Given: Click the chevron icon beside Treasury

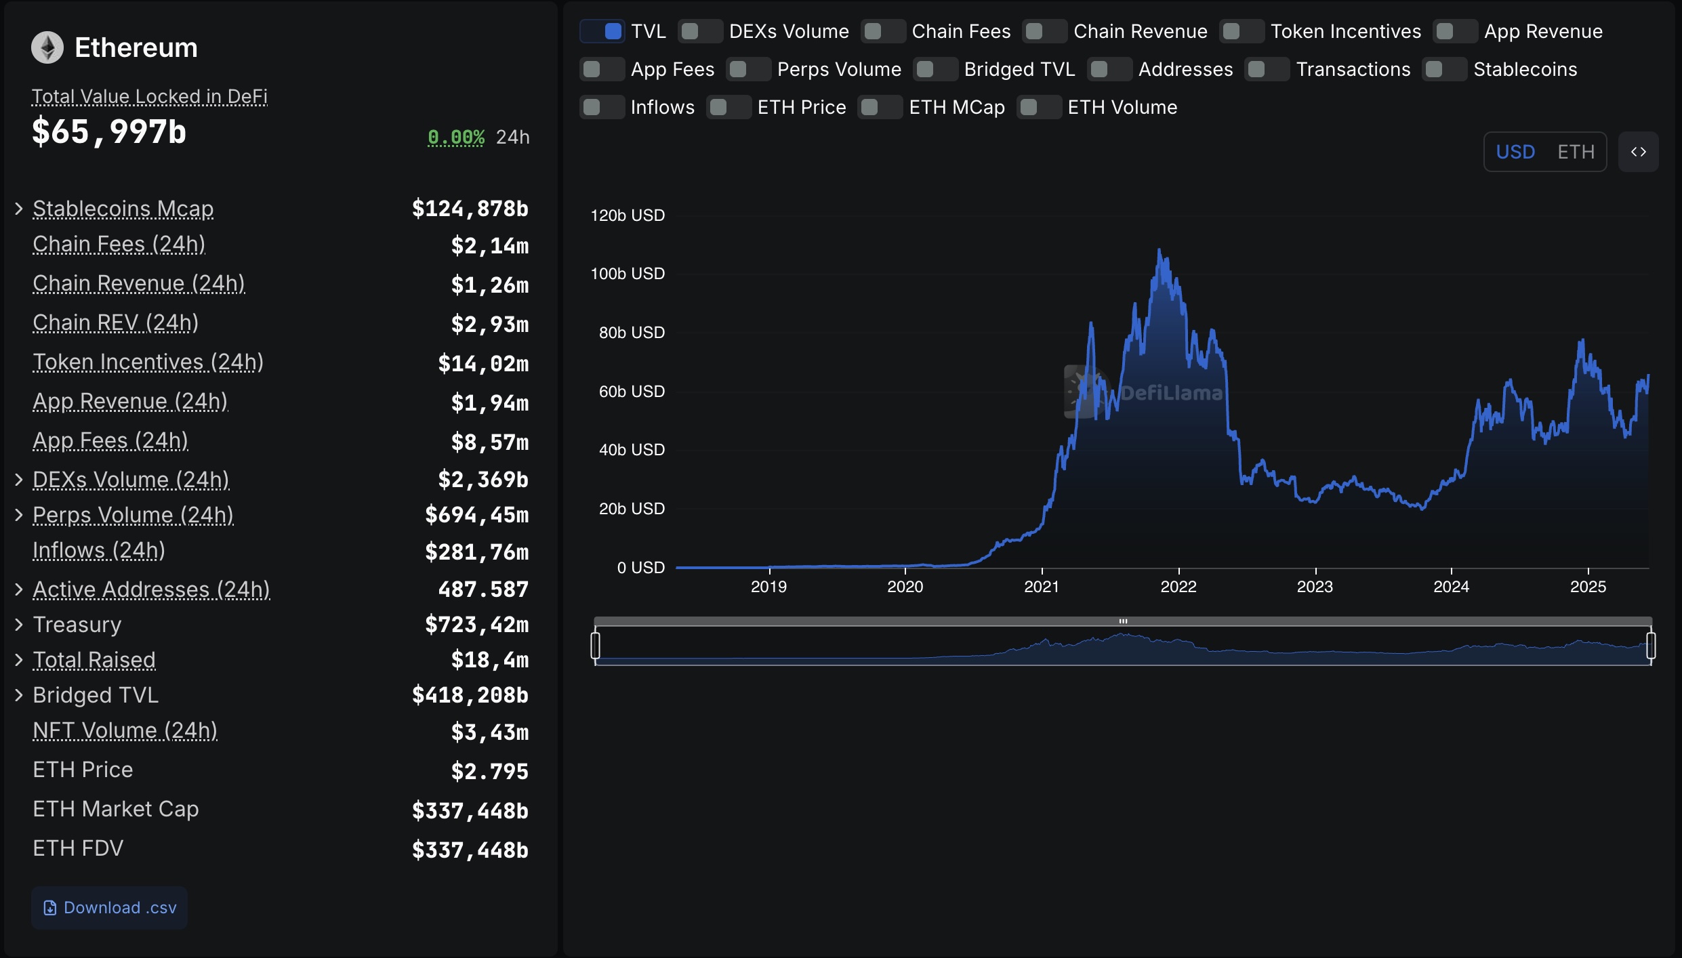Looking at the screenshot, I should pos(19,625).
